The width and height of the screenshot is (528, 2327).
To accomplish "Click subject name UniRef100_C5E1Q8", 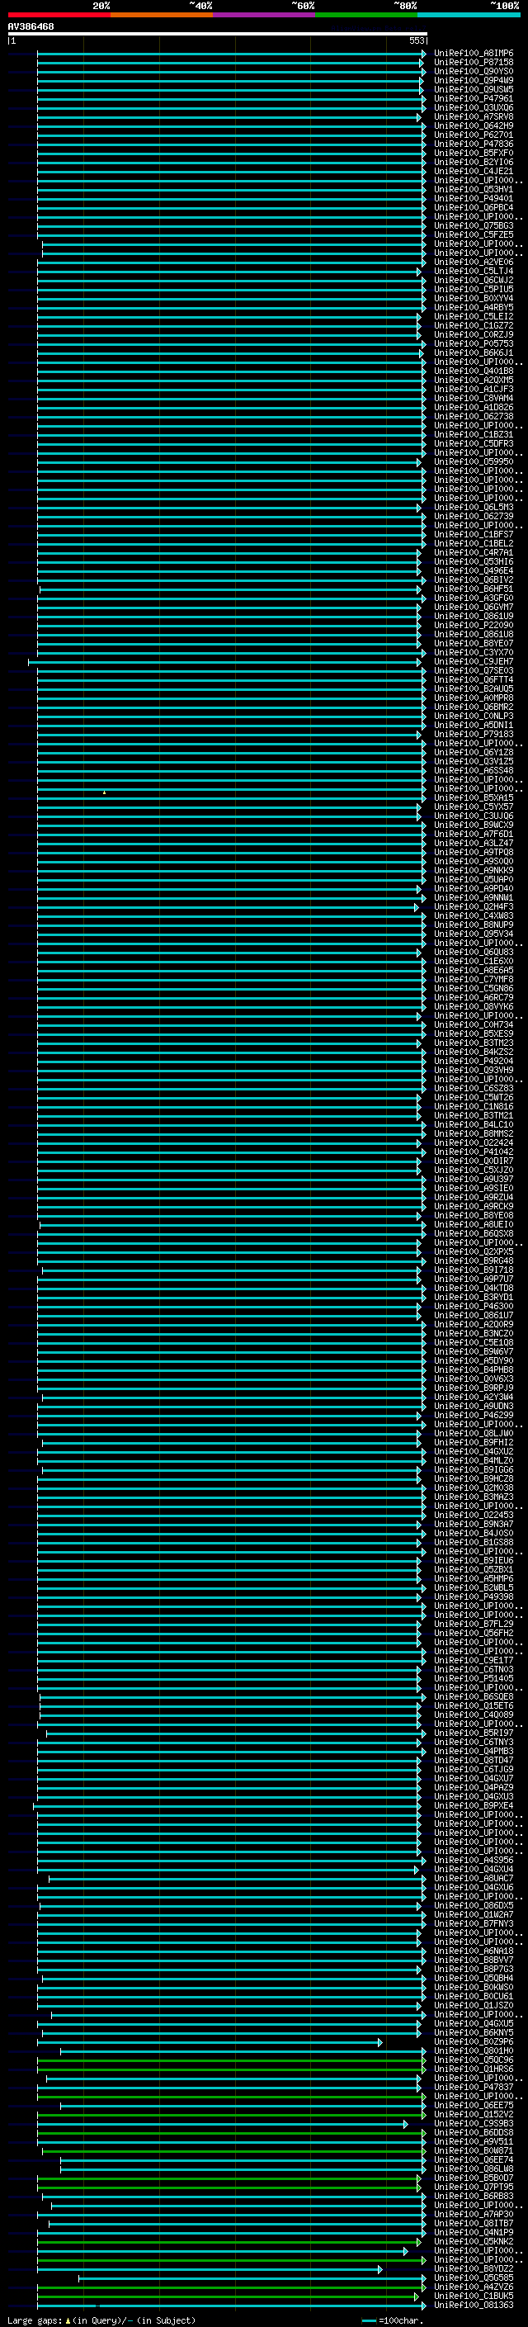I will (474, 1342).
